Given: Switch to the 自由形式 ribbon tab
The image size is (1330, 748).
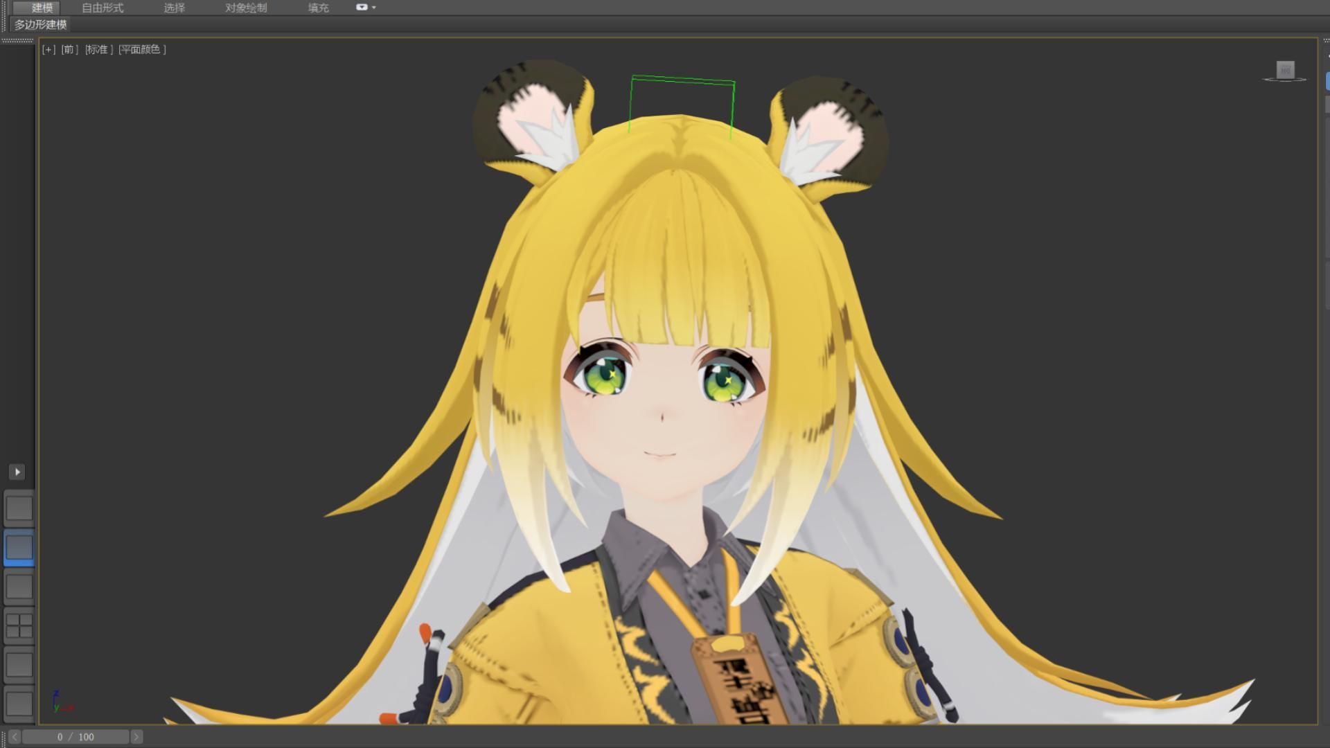Looking at the screenshot, I should [103, 8].
